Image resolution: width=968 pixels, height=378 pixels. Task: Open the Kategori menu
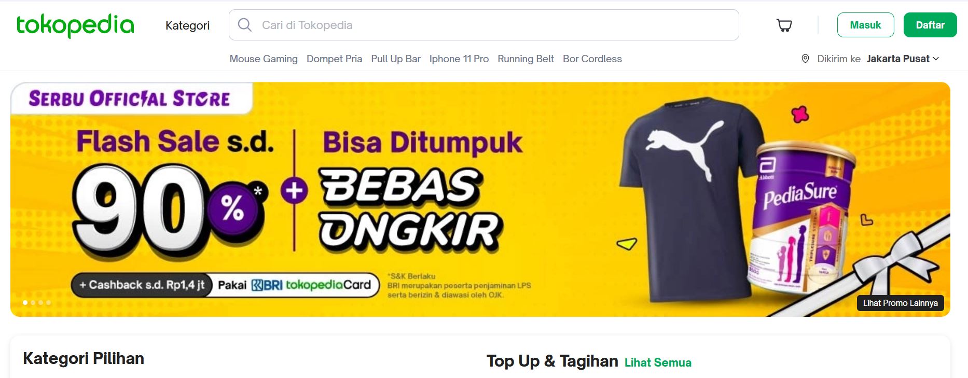coord(187,25)
